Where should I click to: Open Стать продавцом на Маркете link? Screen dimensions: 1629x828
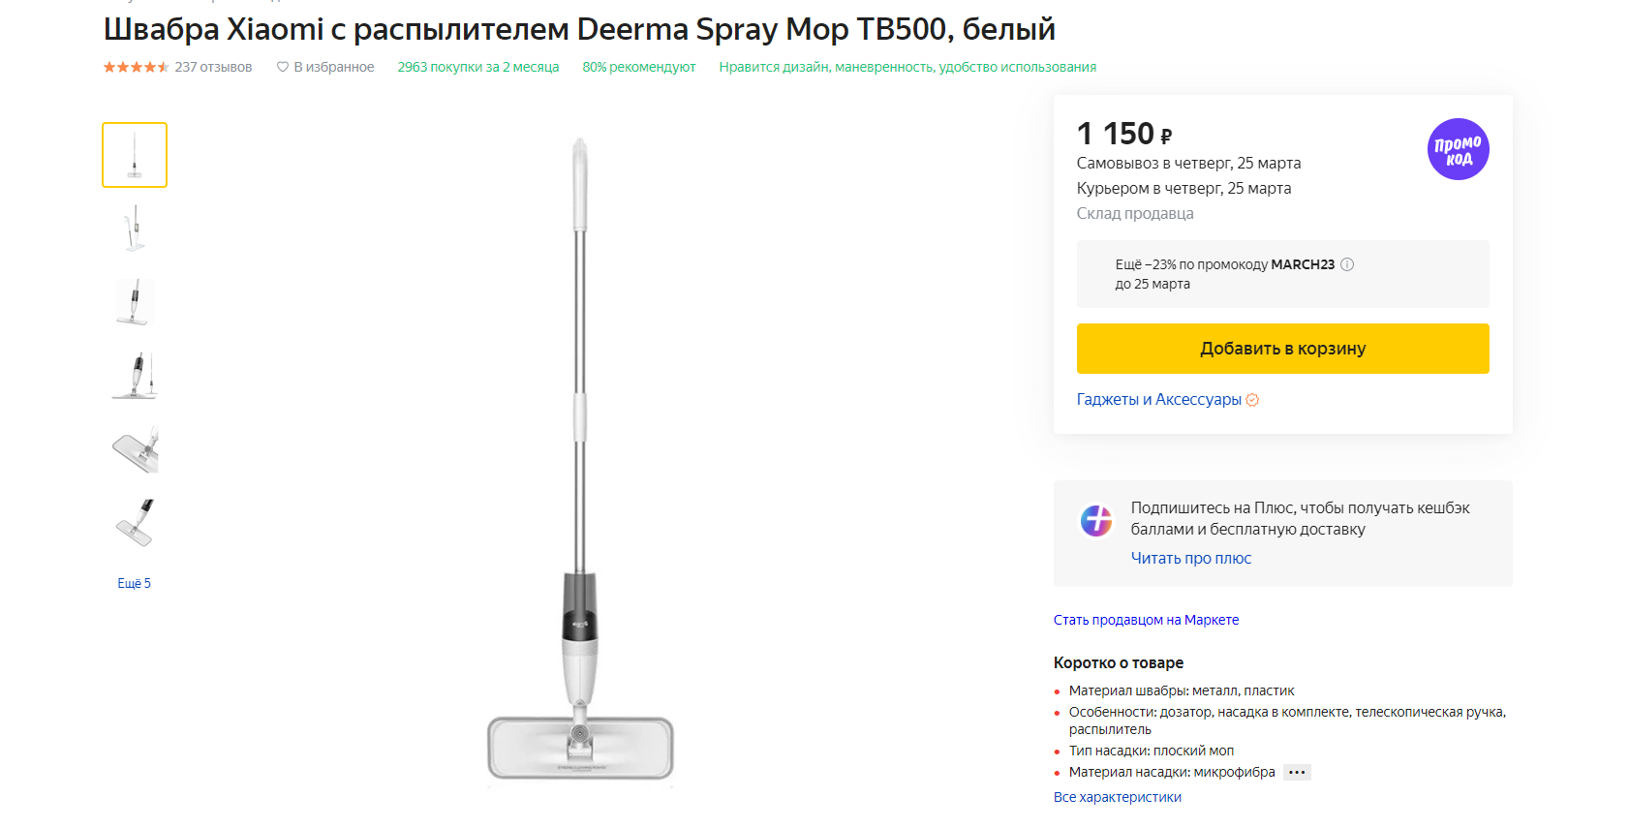(1146, 620)
